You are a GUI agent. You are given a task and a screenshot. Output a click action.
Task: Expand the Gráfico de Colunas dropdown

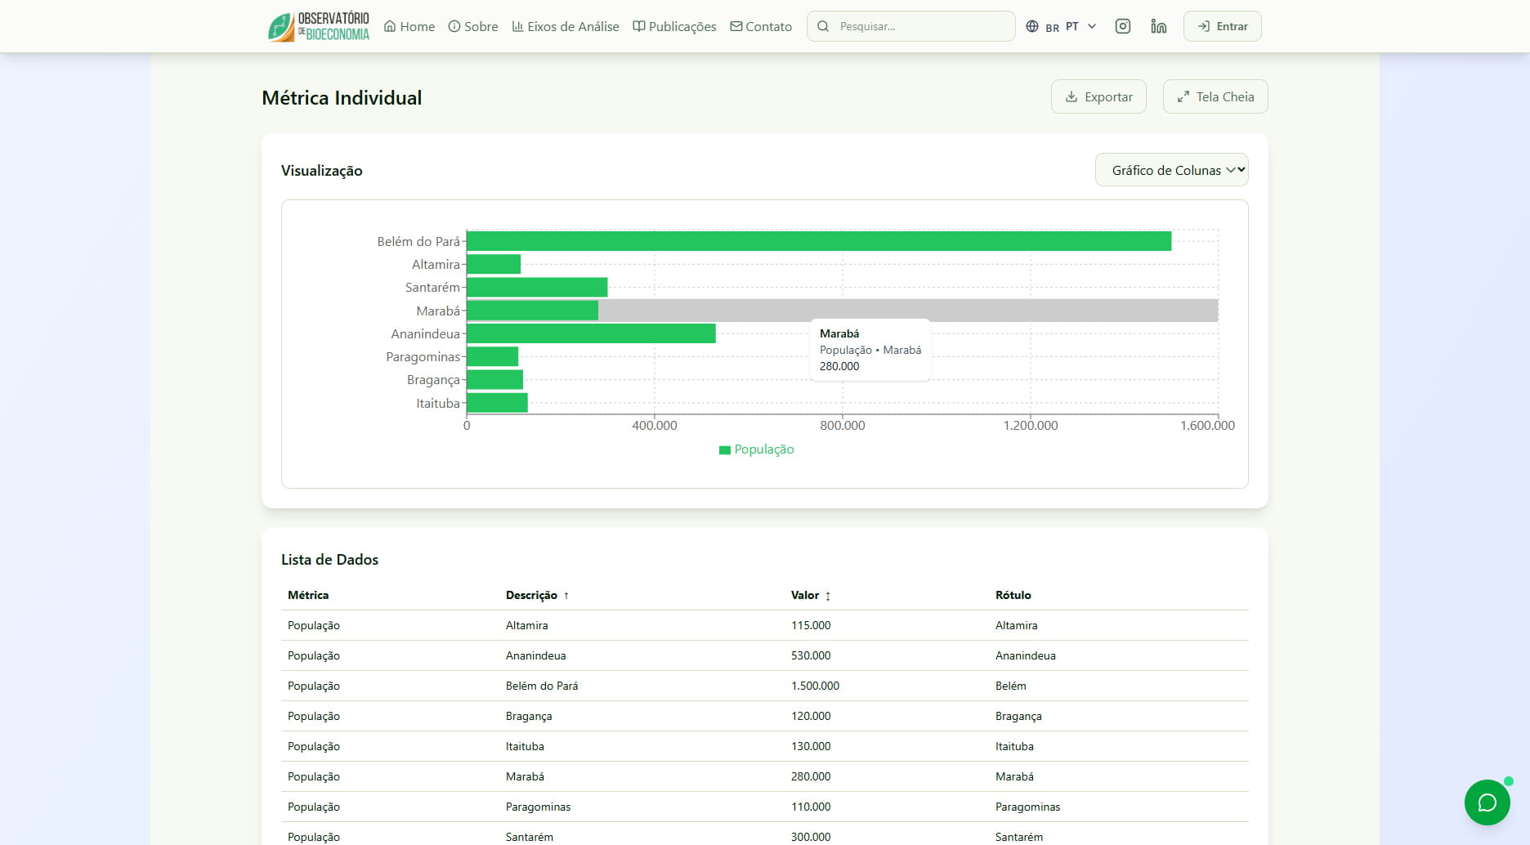pyautogui.click(x=1171, y=170)
